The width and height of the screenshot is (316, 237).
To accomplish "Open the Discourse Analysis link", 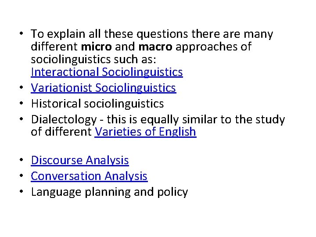I will pyautogui.click(x=80, y=161).
